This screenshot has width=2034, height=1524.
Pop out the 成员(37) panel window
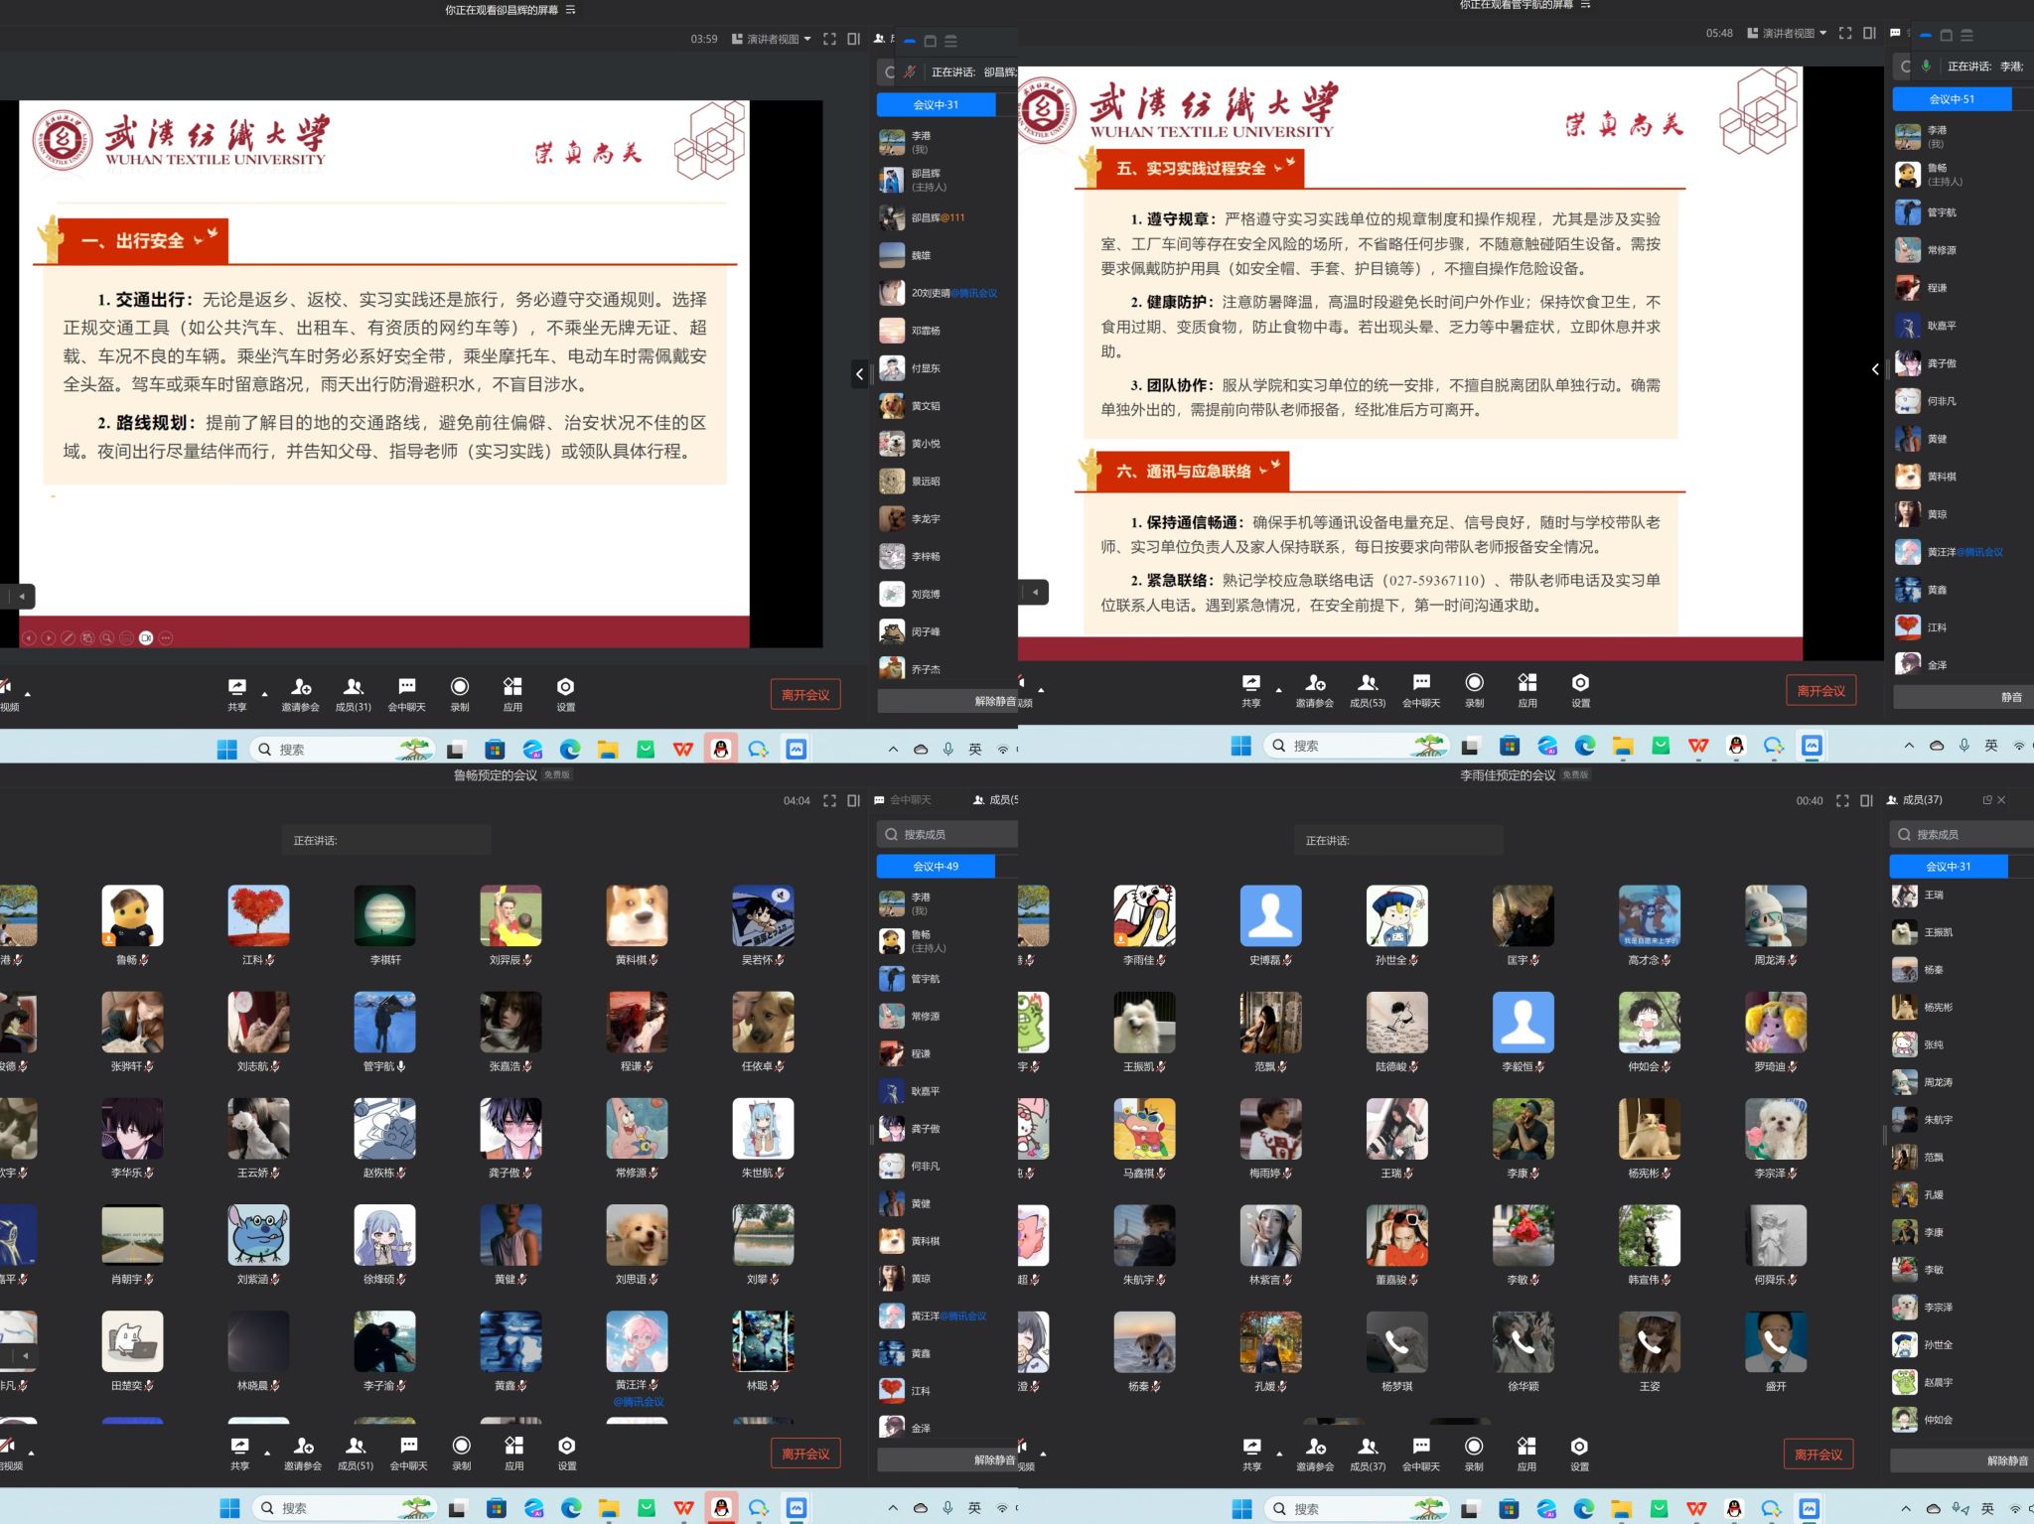click(1987, 800)
